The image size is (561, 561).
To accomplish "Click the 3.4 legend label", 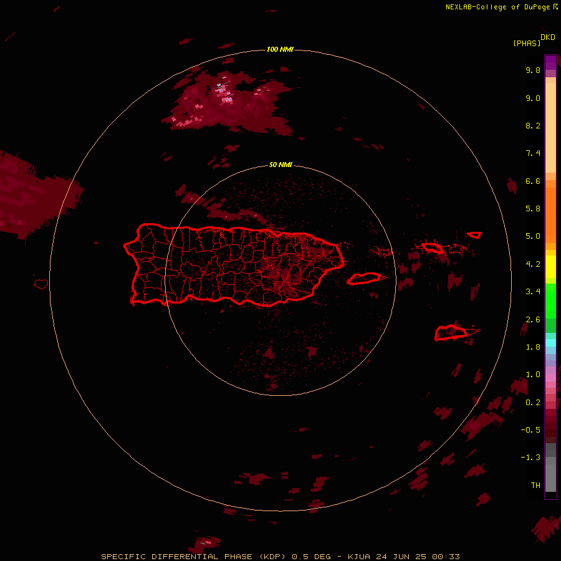I will coord(533,292).
